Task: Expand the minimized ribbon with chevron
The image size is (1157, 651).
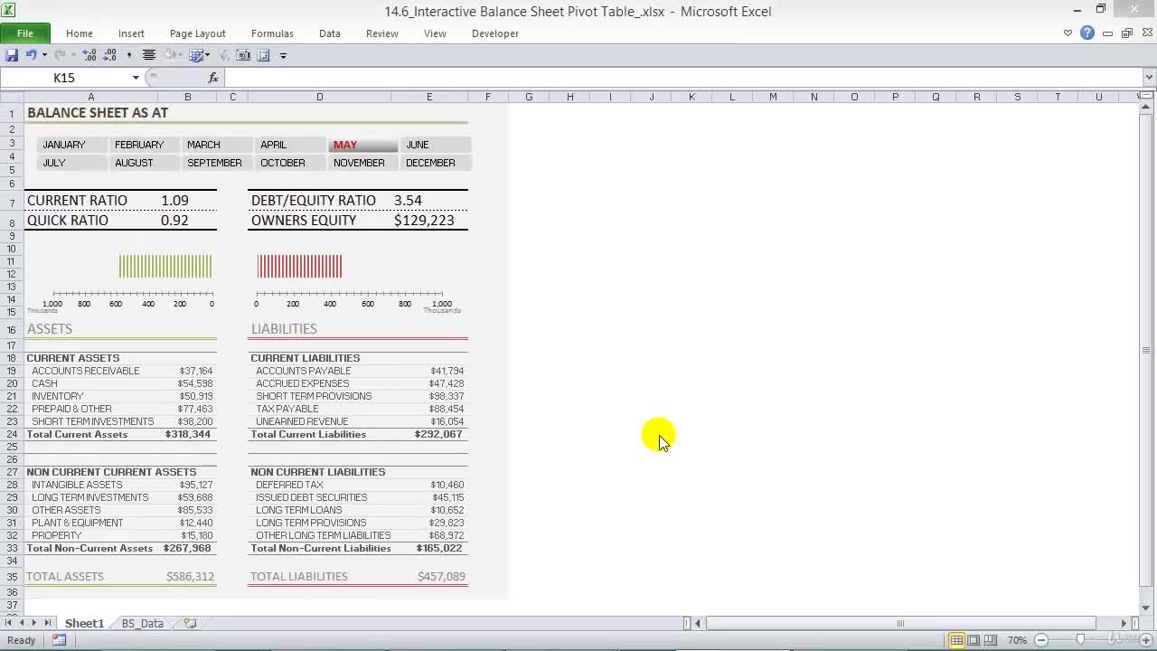Action: (x=1068, y=33)
